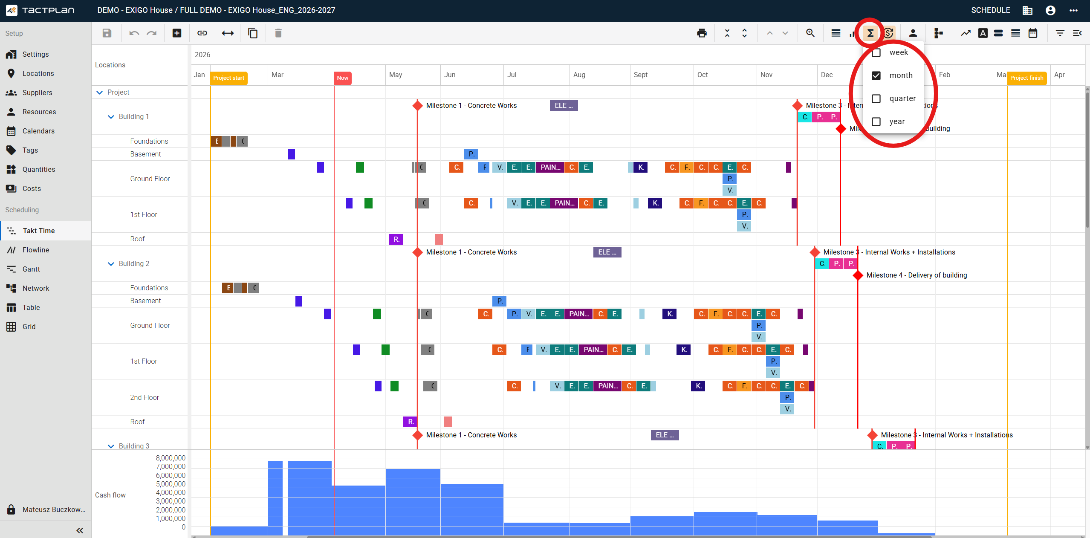Viewport: 1090px width, 538px height.
Task: Open Locations in sidebar
Action: pyautogui.click(x=46, y=73)
